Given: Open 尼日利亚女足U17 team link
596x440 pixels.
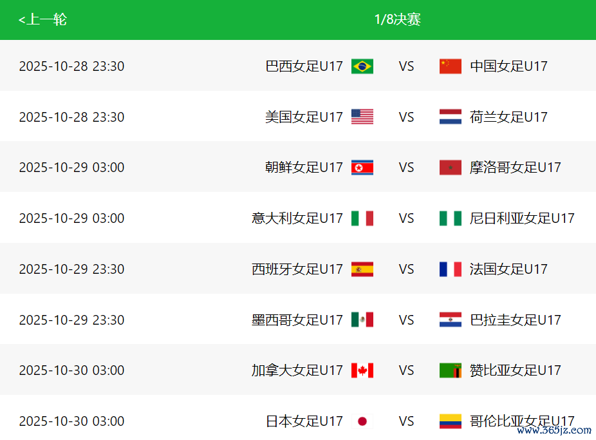Looking at the screenshot, I should point(522,218).
